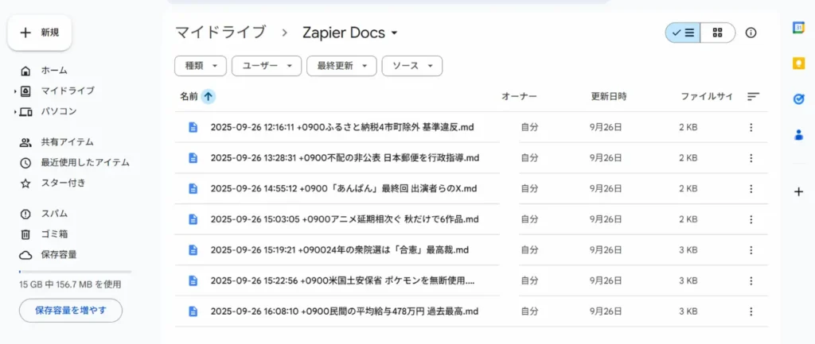Open the 種類 filter dropdown
Screen dimensions: 815x344
pyautogui.click(x=201, y=66)
